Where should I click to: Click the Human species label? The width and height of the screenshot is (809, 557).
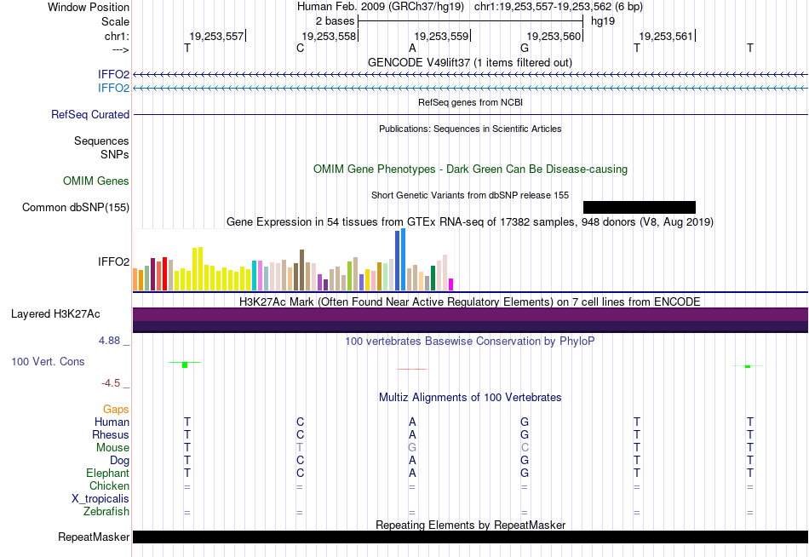point(112,422)
